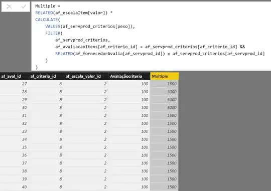Select af_aval_id cell with value 30

click(15, 108)
